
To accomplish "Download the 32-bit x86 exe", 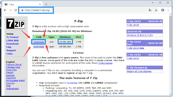I will [39, 42].
